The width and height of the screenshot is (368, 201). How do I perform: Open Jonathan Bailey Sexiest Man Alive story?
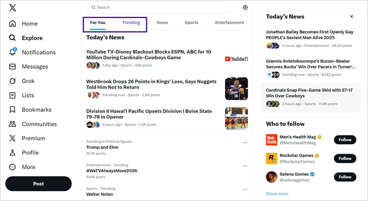[x=310, y=35]
